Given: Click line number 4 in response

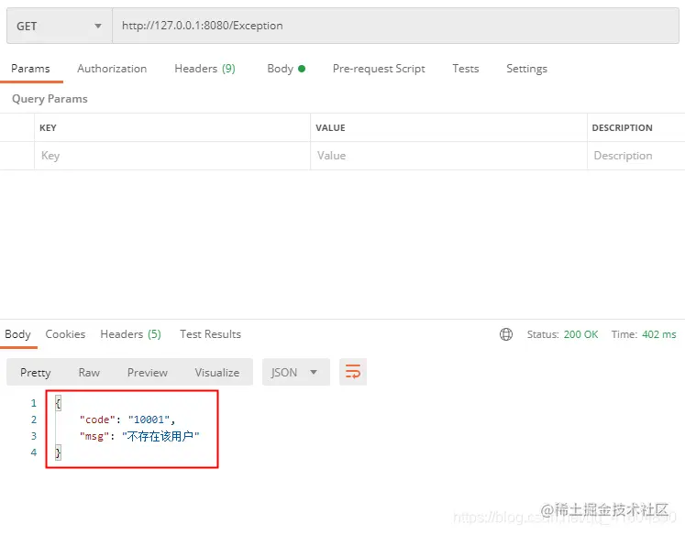Looking at the screenshot, I should (34, 452).
